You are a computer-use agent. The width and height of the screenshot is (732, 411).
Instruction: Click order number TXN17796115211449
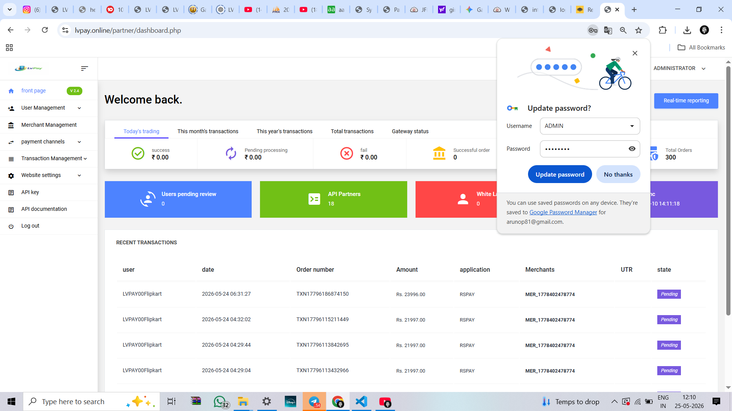click(323, 320)
